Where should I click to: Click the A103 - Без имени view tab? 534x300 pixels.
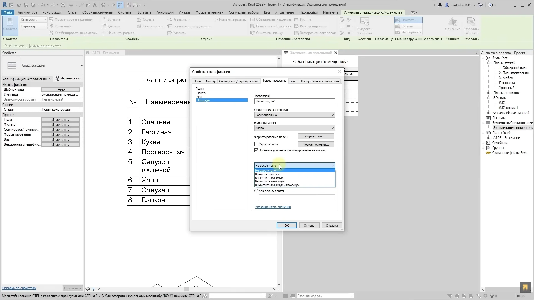click(x=105, y=53)
